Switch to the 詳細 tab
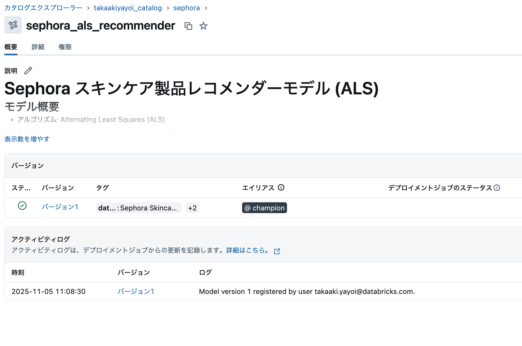522x346 pixels. pos(38,47)
